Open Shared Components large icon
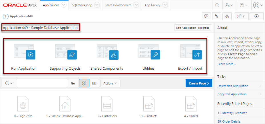Screen dimensions: 265x124 click(107, 52)
